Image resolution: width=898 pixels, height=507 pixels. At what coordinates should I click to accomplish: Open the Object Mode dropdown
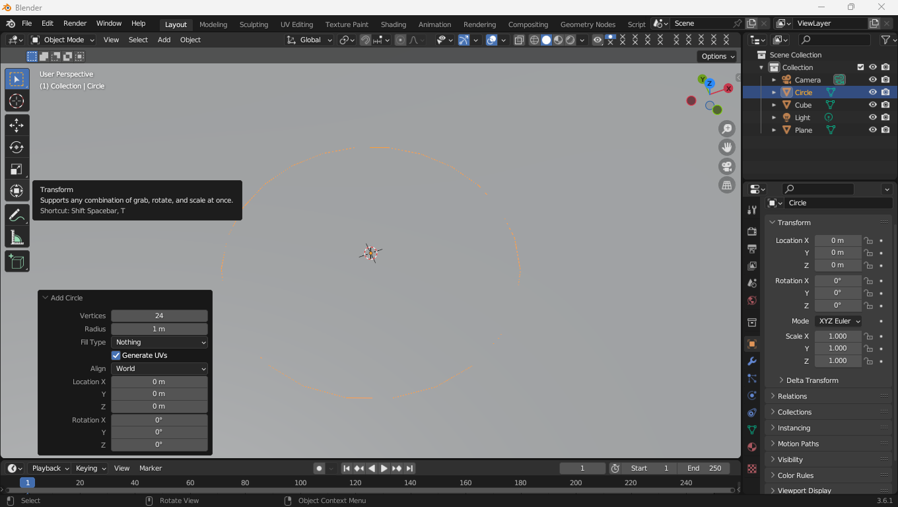pyautogui.click(x=63, y=40)
